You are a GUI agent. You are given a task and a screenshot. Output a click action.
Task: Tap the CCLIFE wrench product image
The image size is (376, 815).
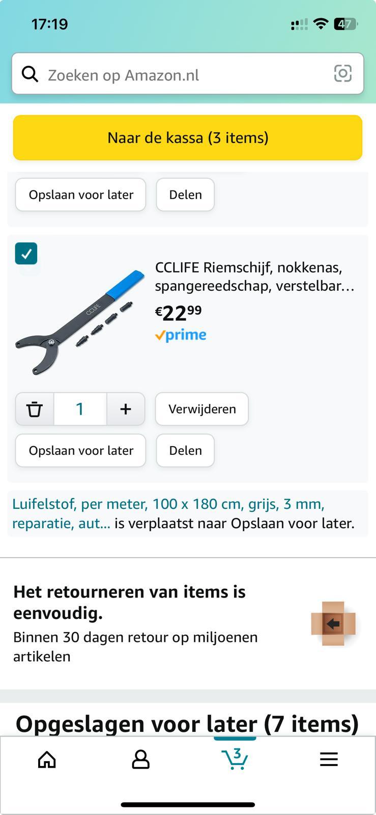click(x=80, y=322)
